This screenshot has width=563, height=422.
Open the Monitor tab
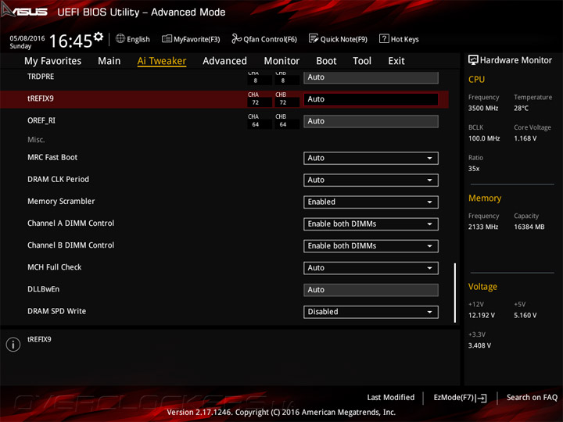(281, 61)
